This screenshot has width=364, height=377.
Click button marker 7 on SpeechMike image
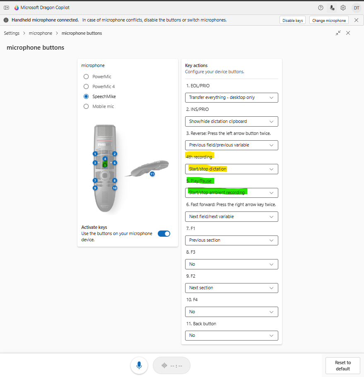coord(95,180)
